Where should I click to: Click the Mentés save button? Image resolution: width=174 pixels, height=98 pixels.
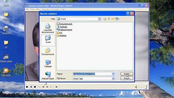127,74
